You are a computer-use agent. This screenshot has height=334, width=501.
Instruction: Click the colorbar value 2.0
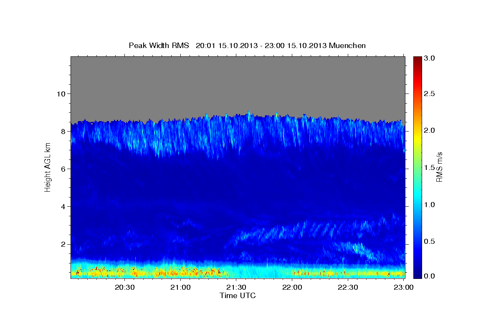[429, 131]
